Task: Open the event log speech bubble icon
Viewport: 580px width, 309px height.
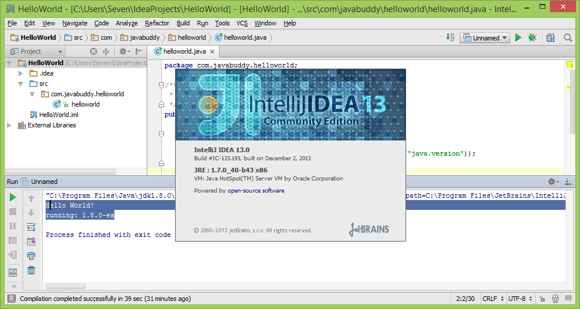Action: (x=568, y=299)
